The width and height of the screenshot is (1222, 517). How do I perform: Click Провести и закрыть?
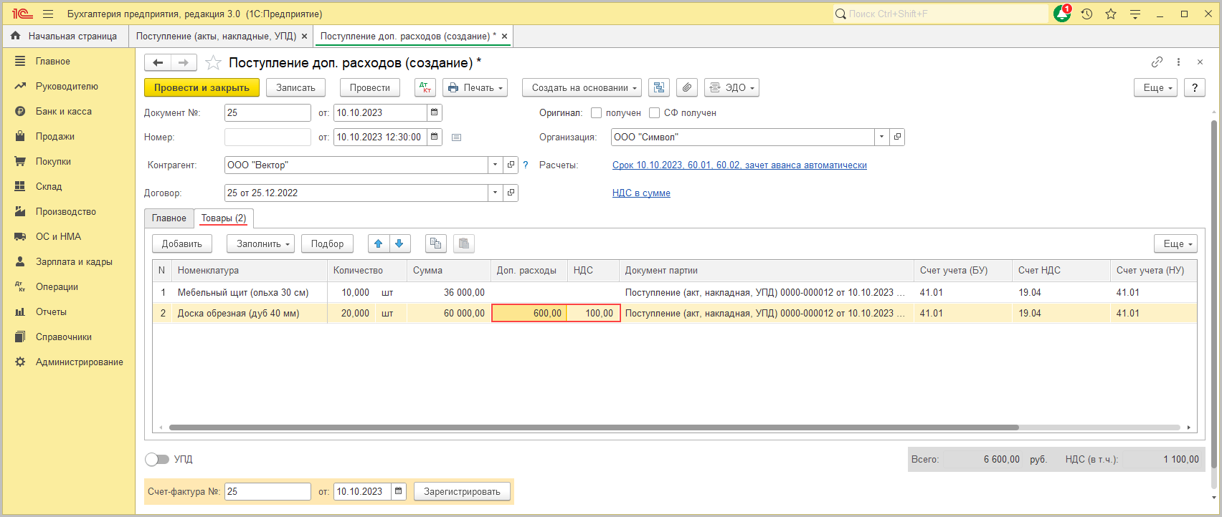[x=202, y=87]
